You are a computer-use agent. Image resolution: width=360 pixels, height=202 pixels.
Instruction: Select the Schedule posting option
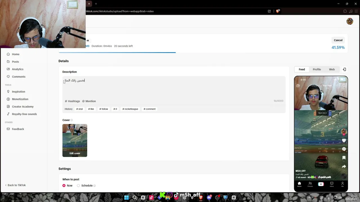click(x=78, y=186)
